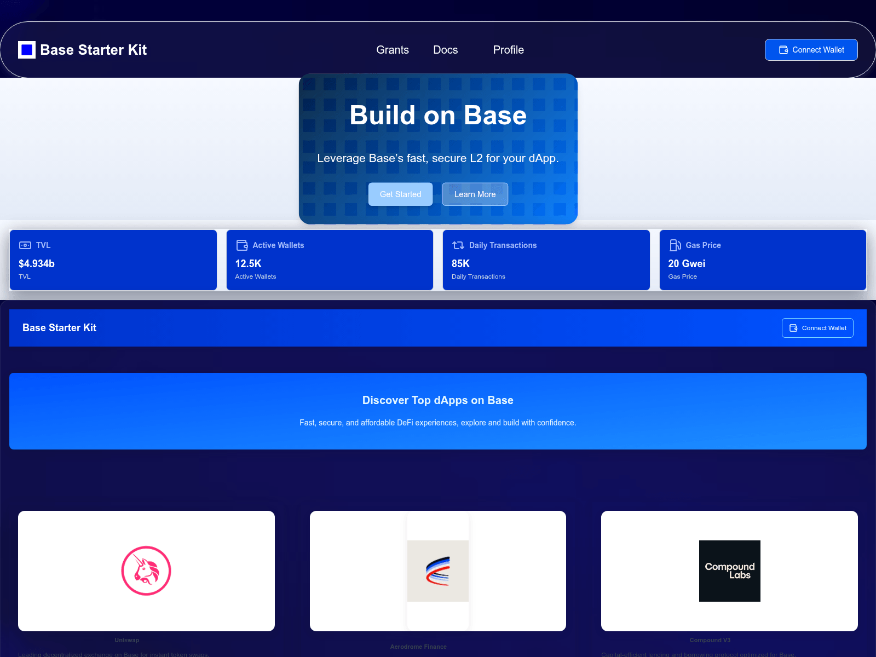Click the Compound V3 card label
Viewport: 876px width, 657px height.
[x=710, y=640]
